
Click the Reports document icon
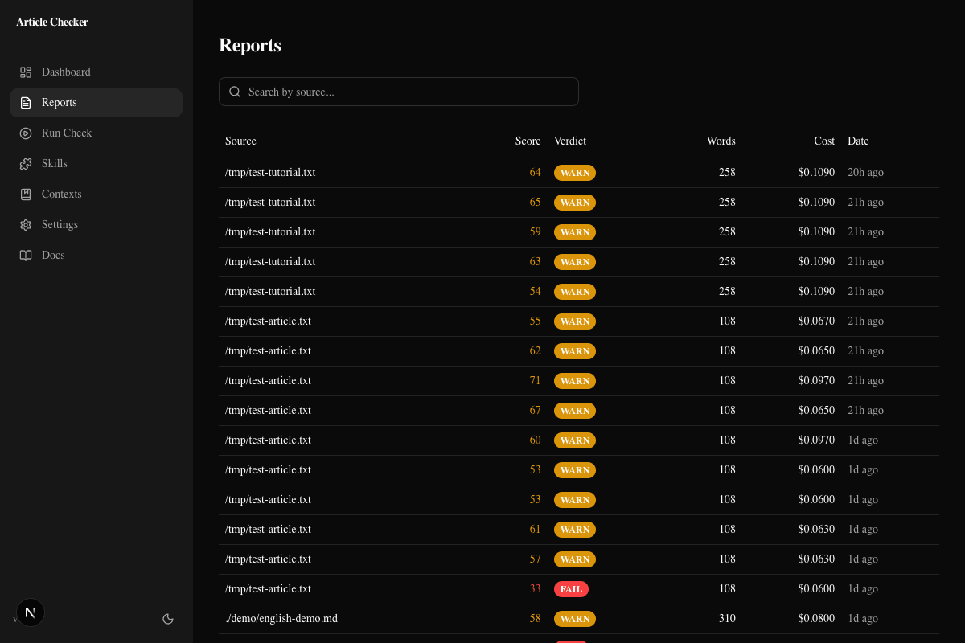(x=26, y=102)
